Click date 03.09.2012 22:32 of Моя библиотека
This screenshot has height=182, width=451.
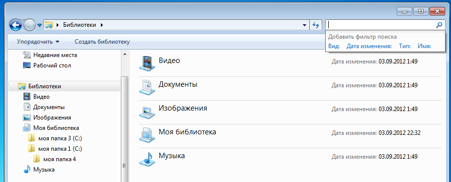tap(399, 133)
